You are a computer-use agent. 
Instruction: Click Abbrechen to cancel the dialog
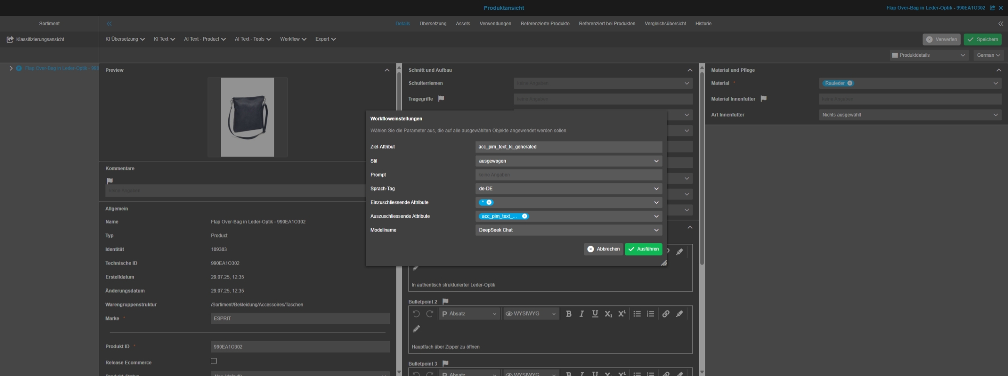click(603, 249)
